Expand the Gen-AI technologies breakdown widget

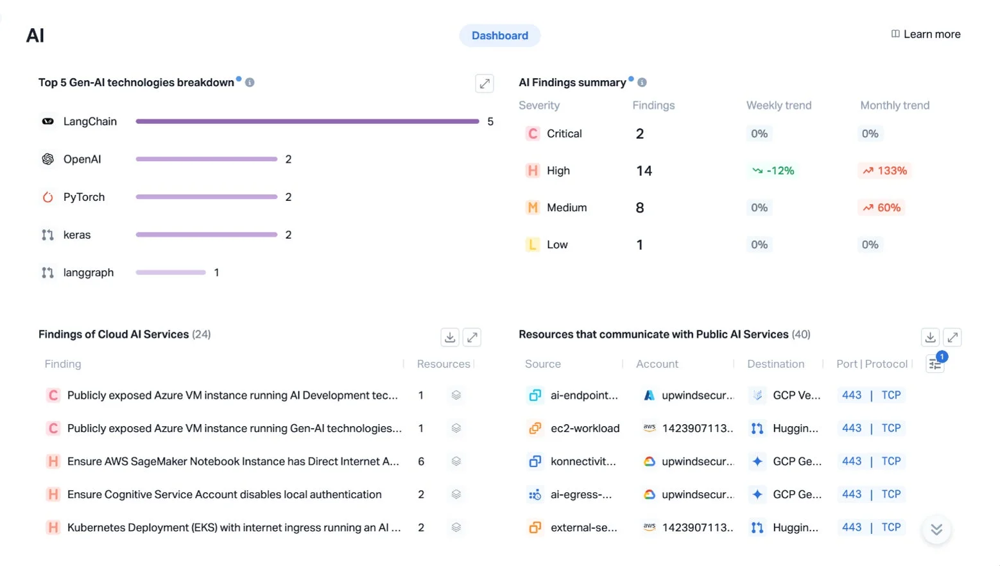pos(485,83)
